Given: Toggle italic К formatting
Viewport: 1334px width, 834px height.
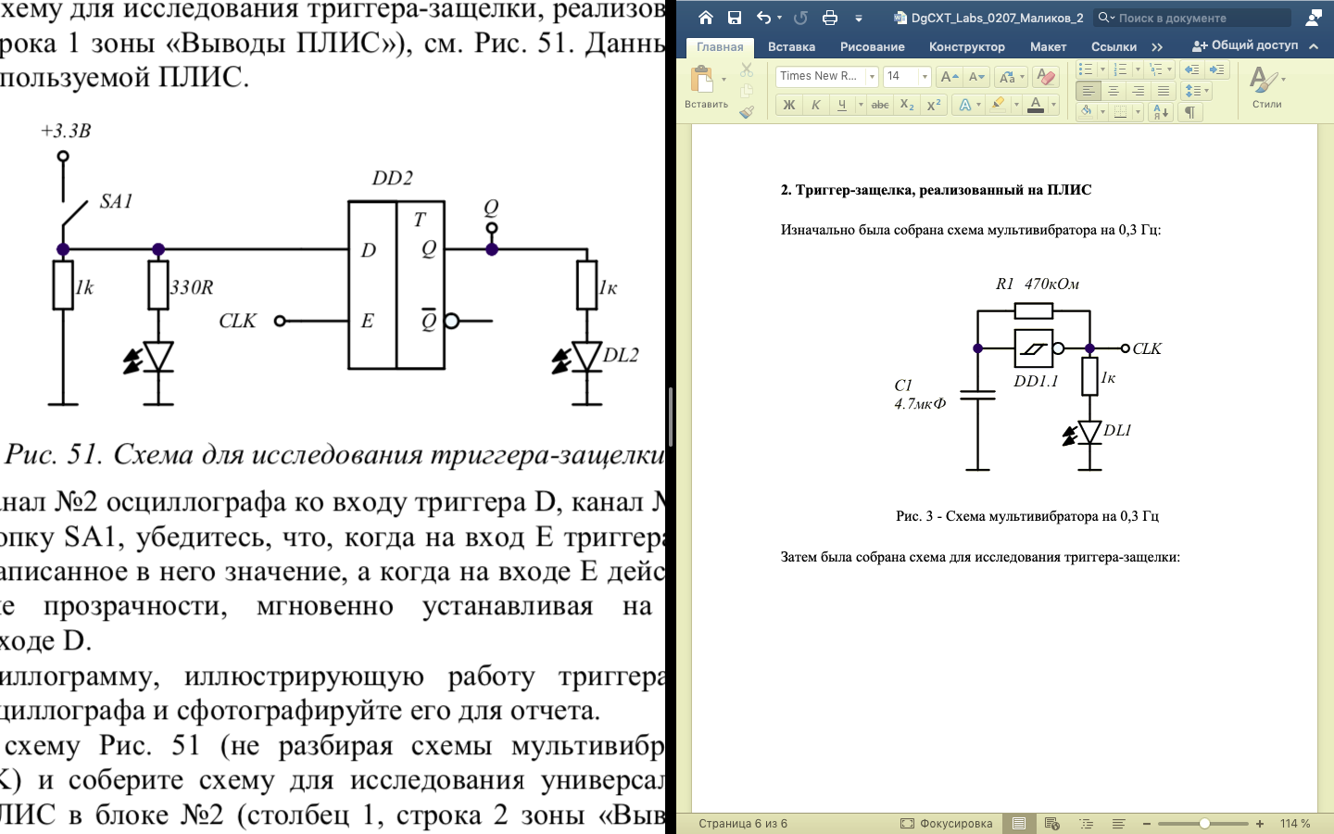Looking at the screenshot, I should tap(815, 105).
